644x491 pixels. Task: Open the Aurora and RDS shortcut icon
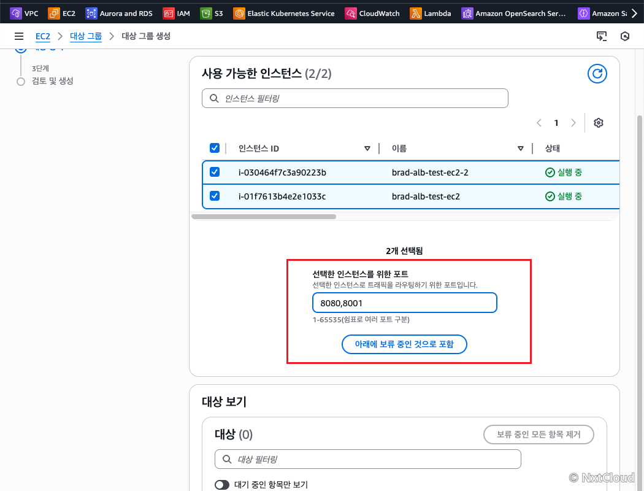point(91,14)
